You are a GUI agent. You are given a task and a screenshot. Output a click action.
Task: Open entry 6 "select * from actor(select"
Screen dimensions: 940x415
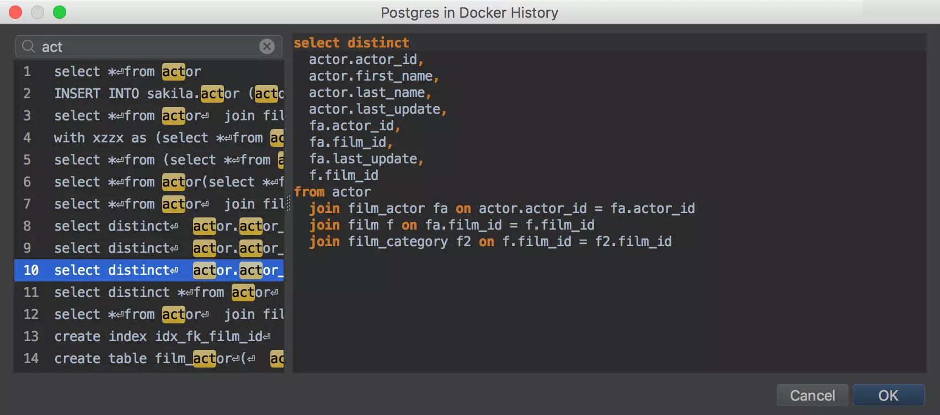149,182
